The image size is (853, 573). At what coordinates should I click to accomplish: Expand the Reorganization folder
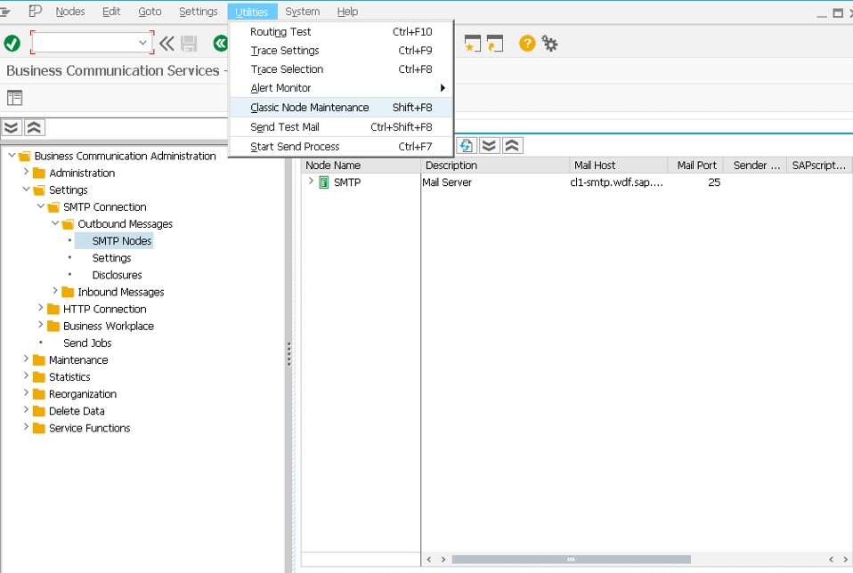(x=26, y=392)
